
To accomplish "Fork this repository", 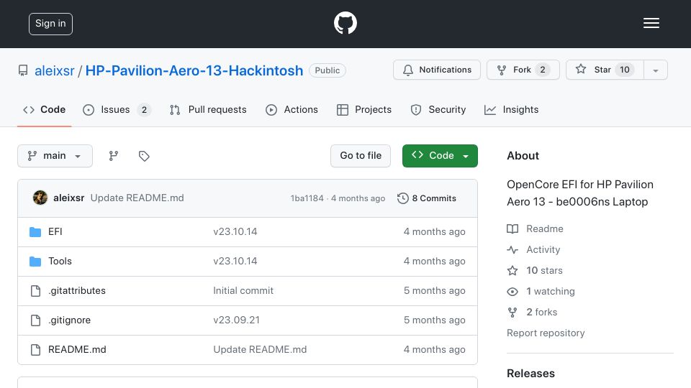I will pos(523,70).
